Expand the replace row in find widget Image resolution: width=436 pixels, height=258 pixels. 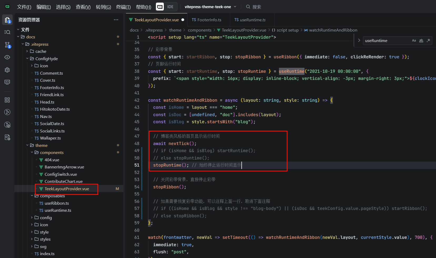(x=359, y=40)
